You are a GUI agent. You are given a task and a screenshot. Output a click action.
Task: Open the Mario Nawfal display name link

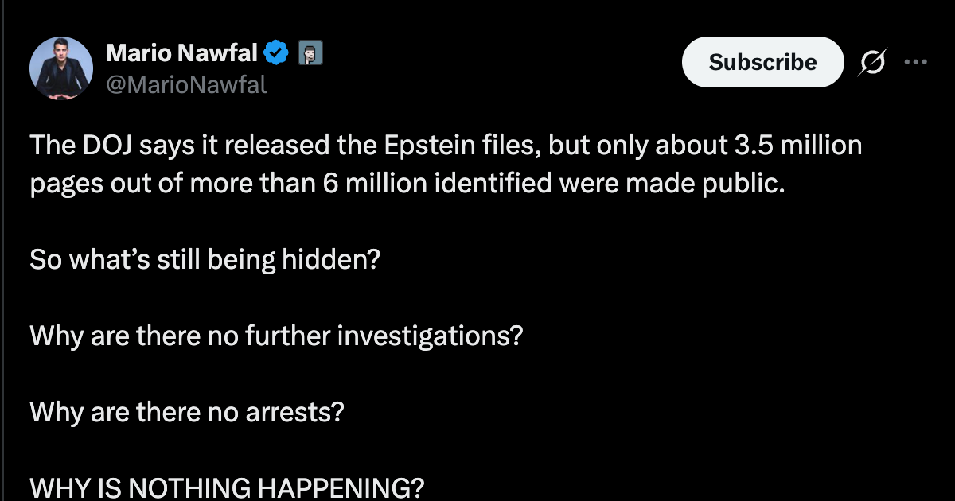coord(182,54)
